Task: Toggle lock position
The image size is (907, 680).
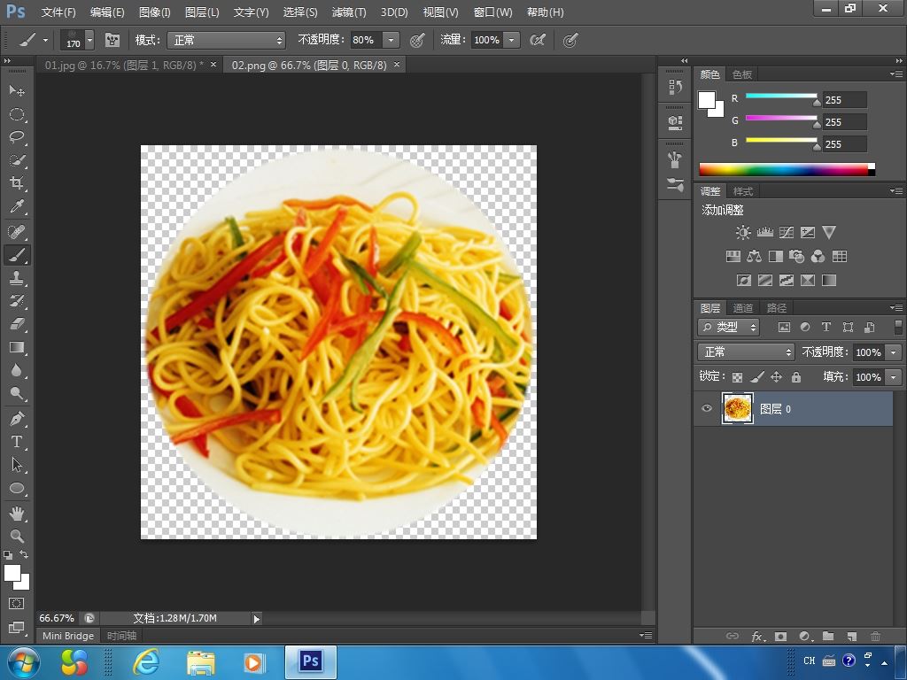Action: 776,377
